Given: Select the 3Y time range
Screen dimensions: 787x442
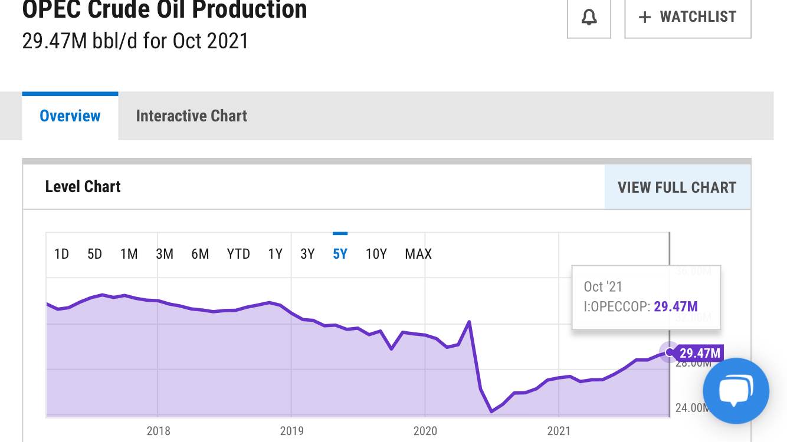Looking at the screenshot, I should [x=307, y=254].
